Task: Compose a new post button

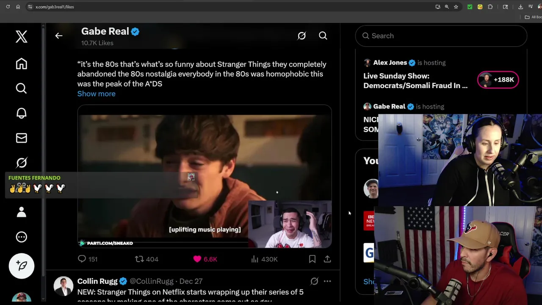Action: tap(22, 266)
